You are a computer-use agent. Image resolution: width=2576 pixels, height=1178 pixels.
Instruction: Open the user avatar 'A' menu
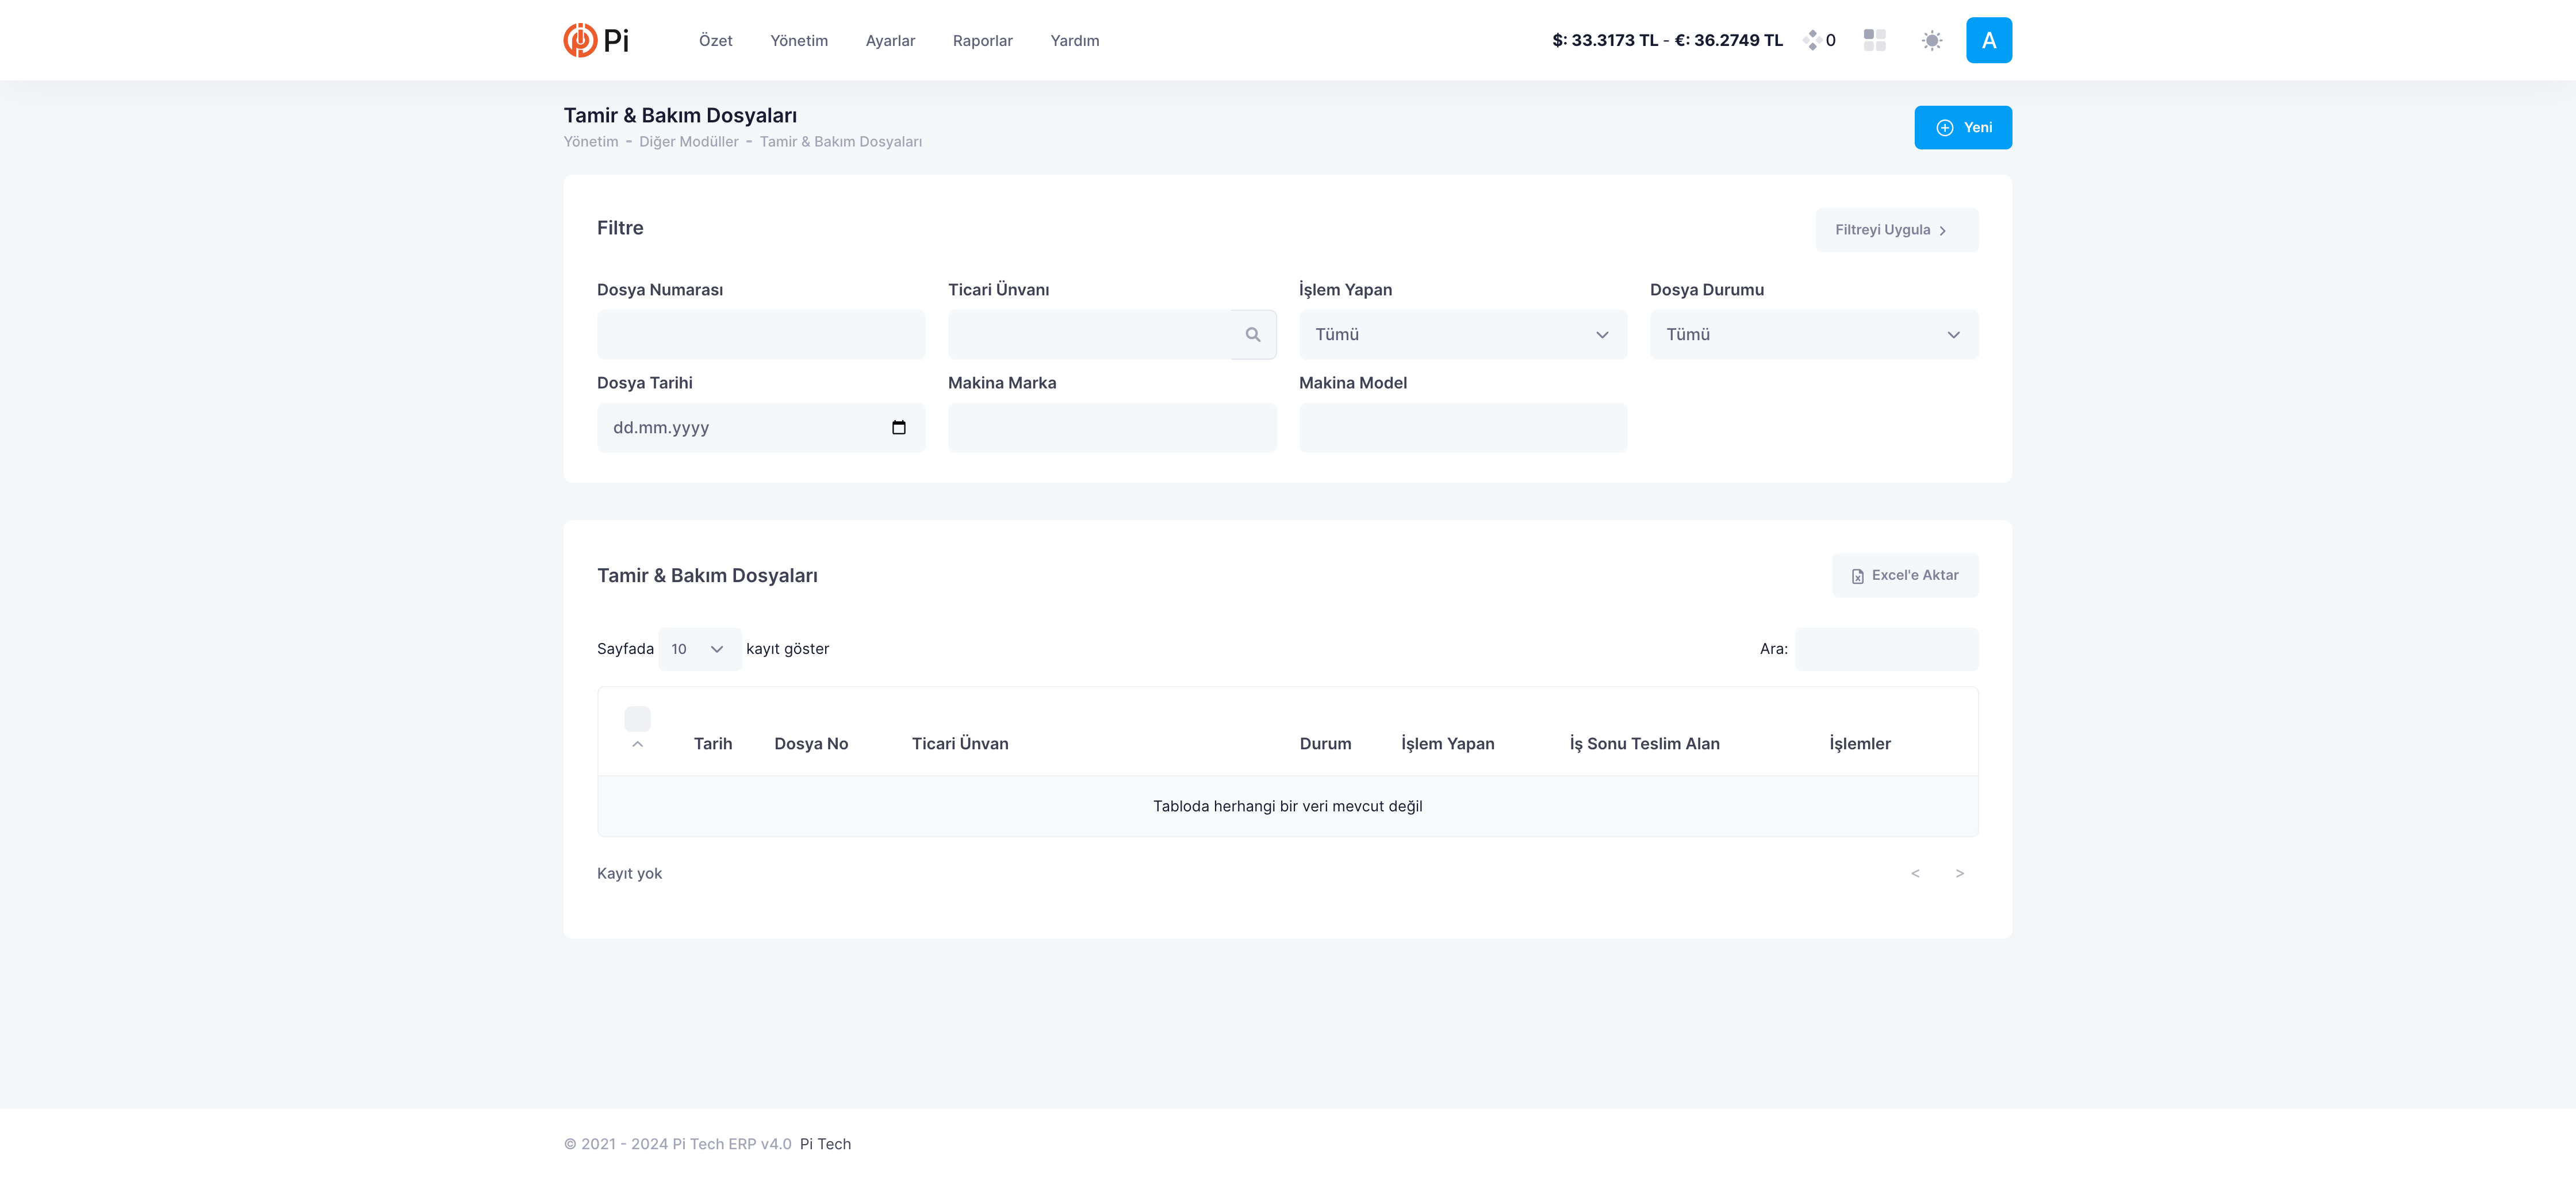point(1988,40)
